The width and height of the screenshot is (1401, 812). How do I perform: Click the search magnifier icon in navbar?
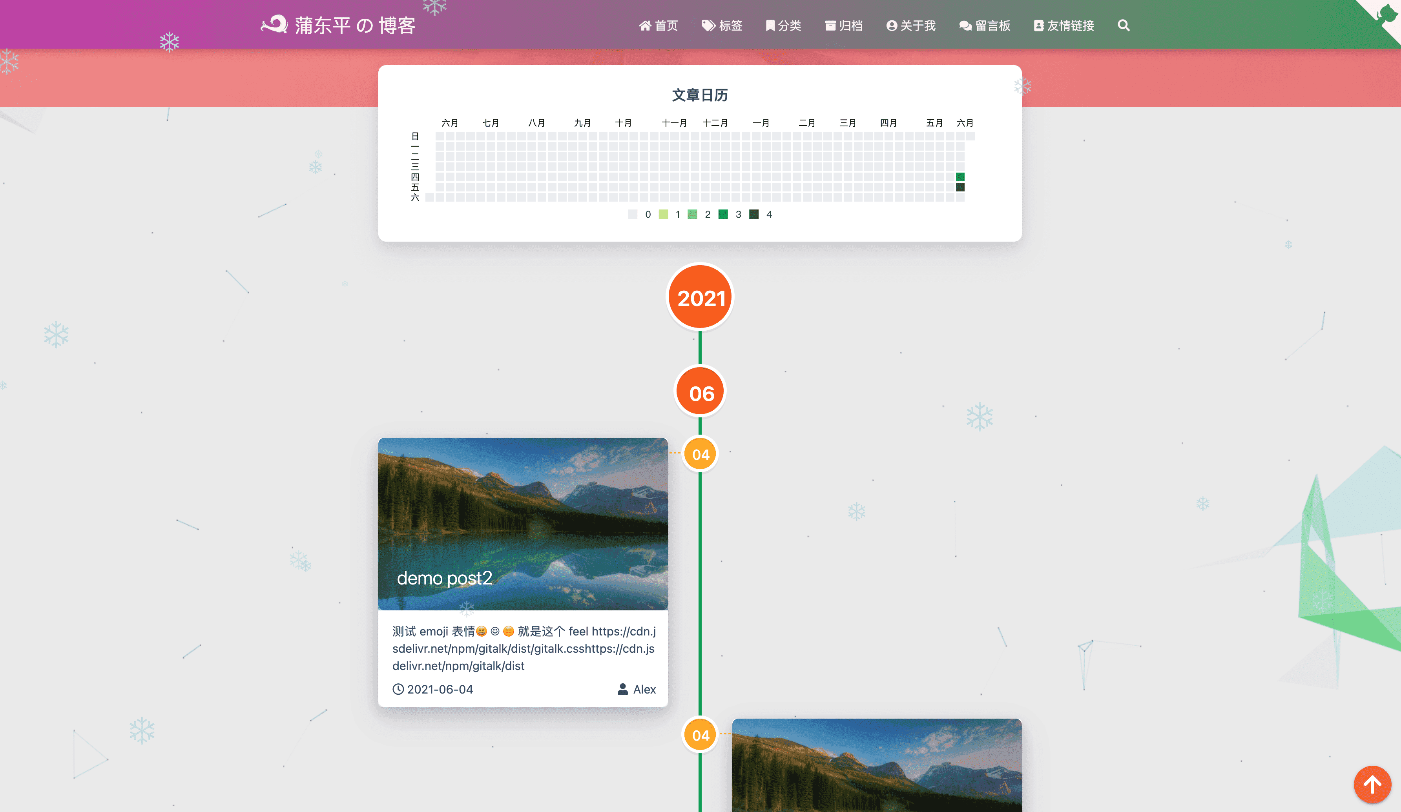pyautogui.click(x=1123, y=25)
